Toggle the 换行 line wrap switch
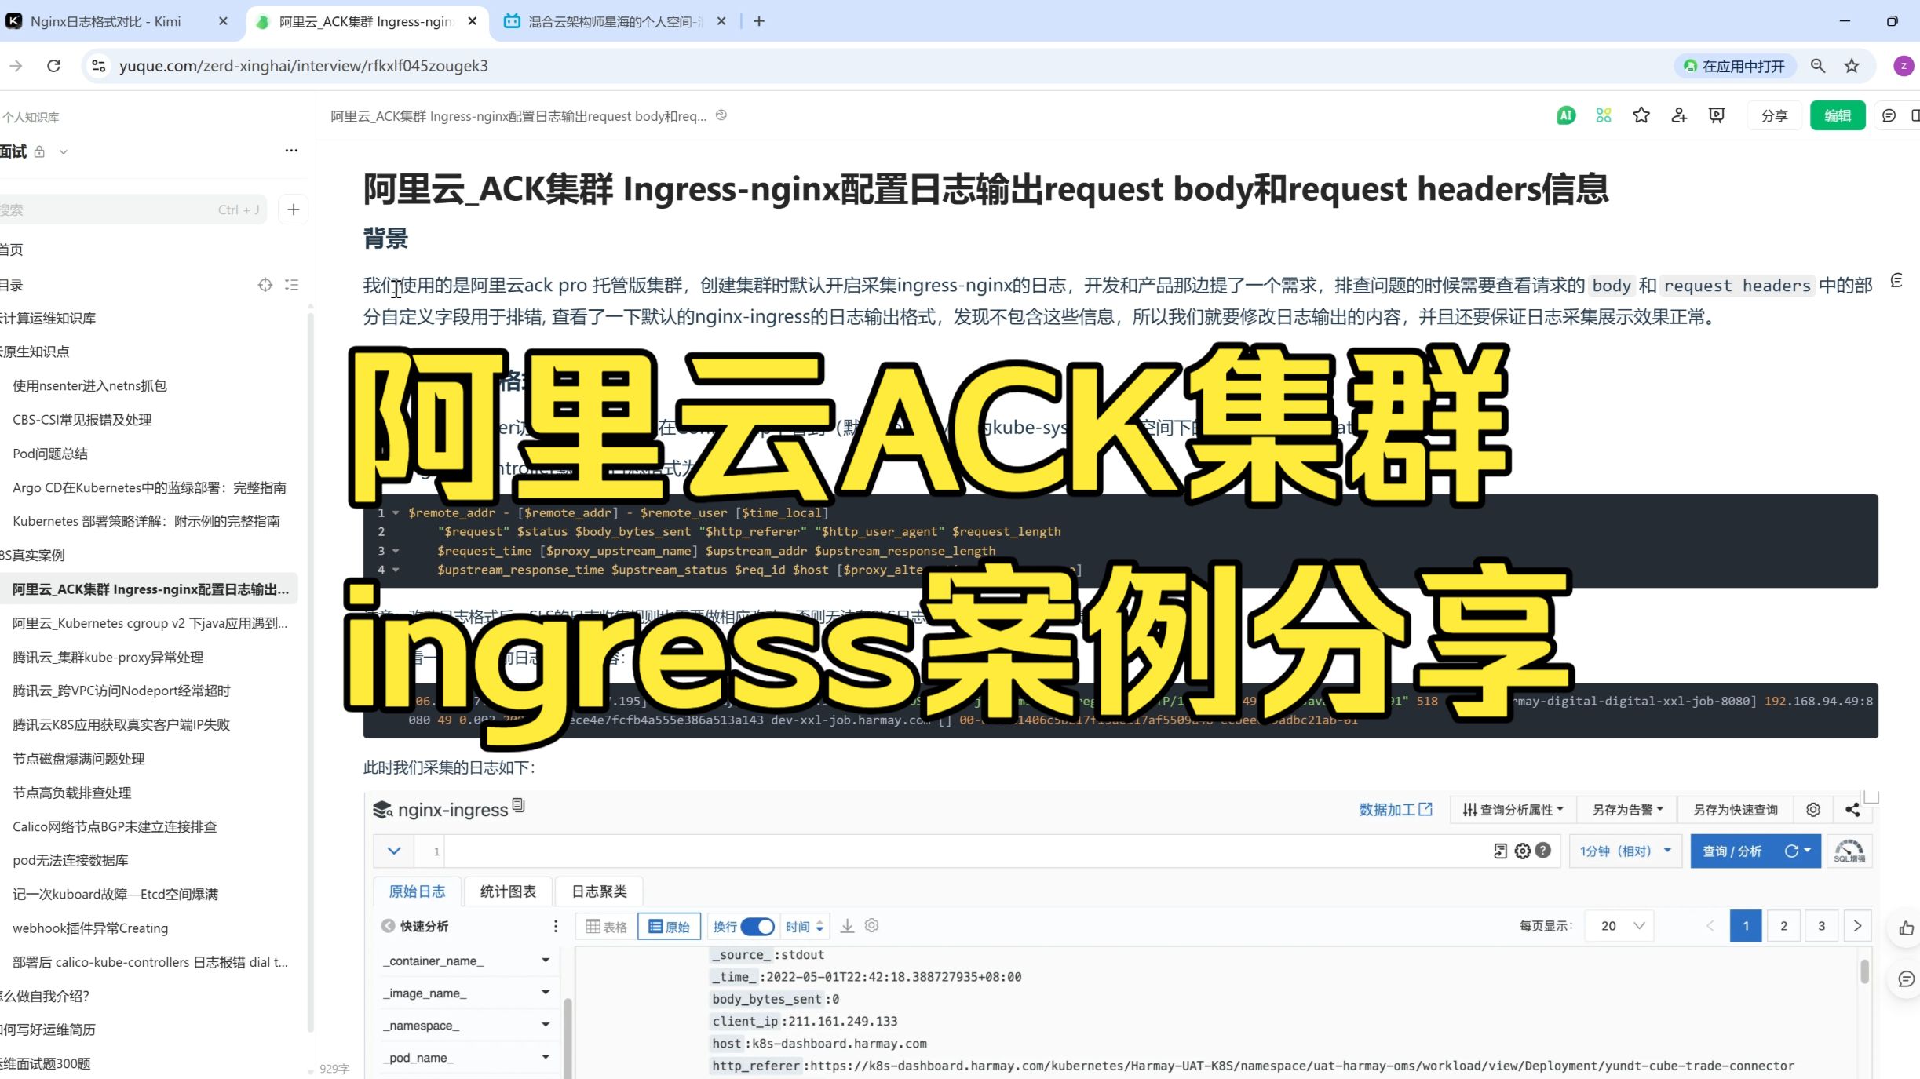The width and height of the screenshot is (1920, 1079). [x=757, y=927]
